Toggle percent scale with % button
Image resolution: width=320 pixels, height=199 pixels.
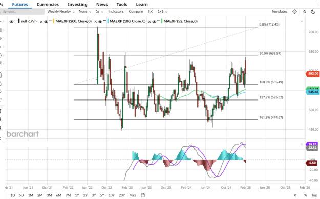tap(305, 195)
